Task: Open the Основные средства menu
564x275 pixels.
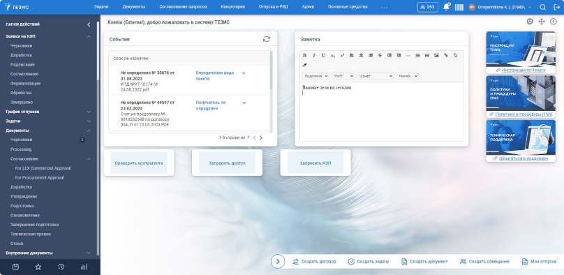Action: tap(348, 7)
